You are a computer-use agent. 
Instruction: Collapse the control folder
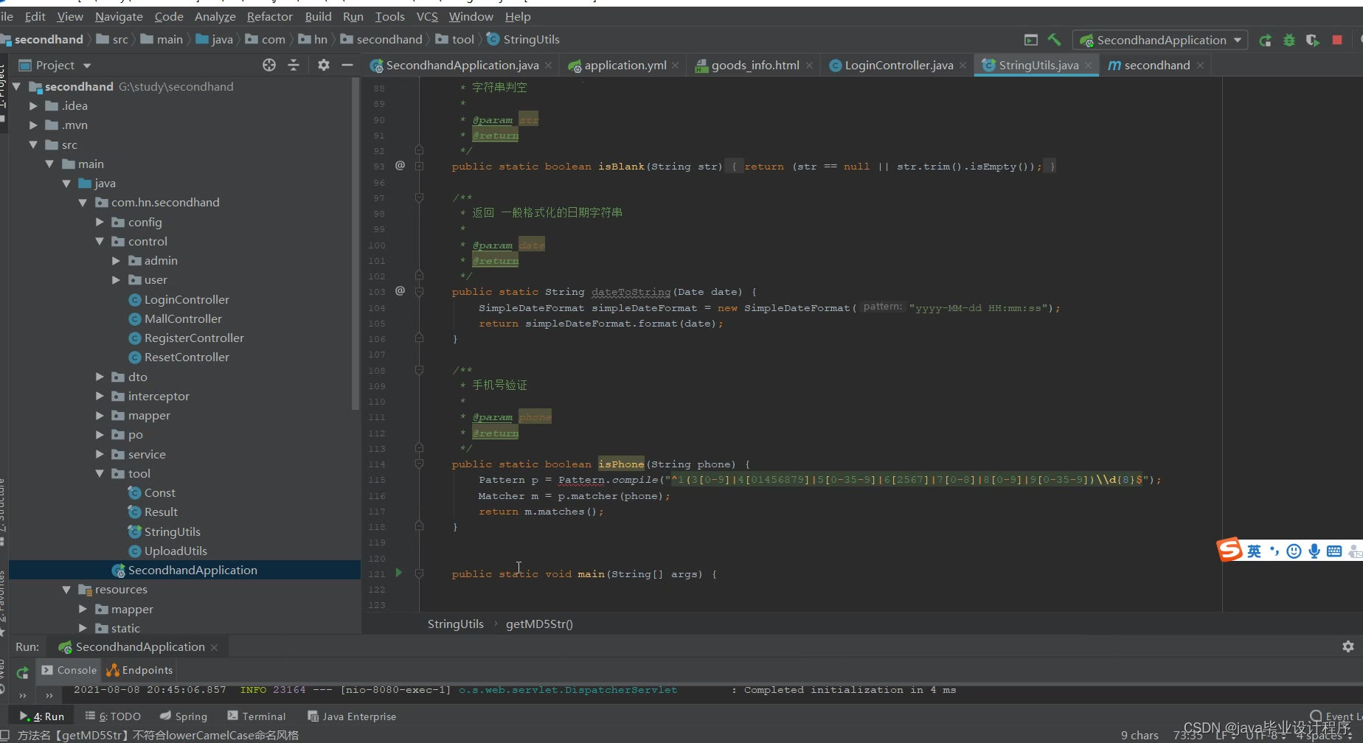98,241
